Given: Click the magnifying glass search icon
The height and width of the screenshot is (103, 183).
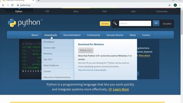Looking at the screenshot, I should click(x=115, y=23).
